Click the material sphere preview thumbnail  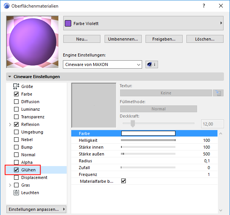click(33, 42)
